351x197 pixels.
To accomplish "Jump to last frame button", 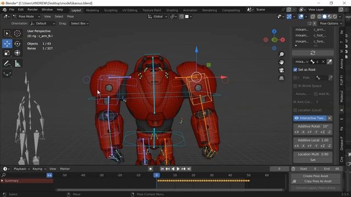I will [189, 169].
